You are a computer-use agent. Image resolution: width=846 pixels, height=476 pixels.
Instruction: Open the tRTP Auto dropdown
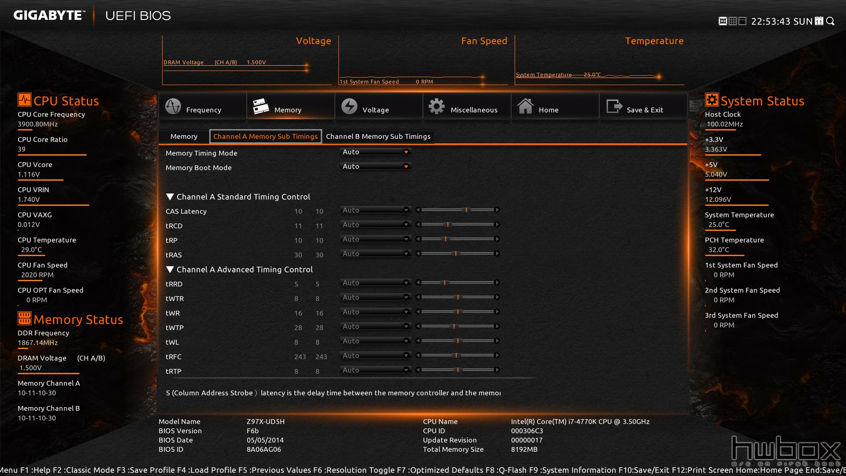click(375, 370)
